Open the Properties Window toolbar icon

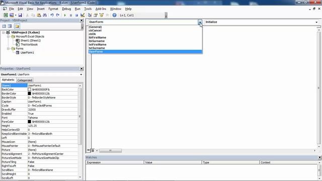pyautogui.click(x=96, y=15)
